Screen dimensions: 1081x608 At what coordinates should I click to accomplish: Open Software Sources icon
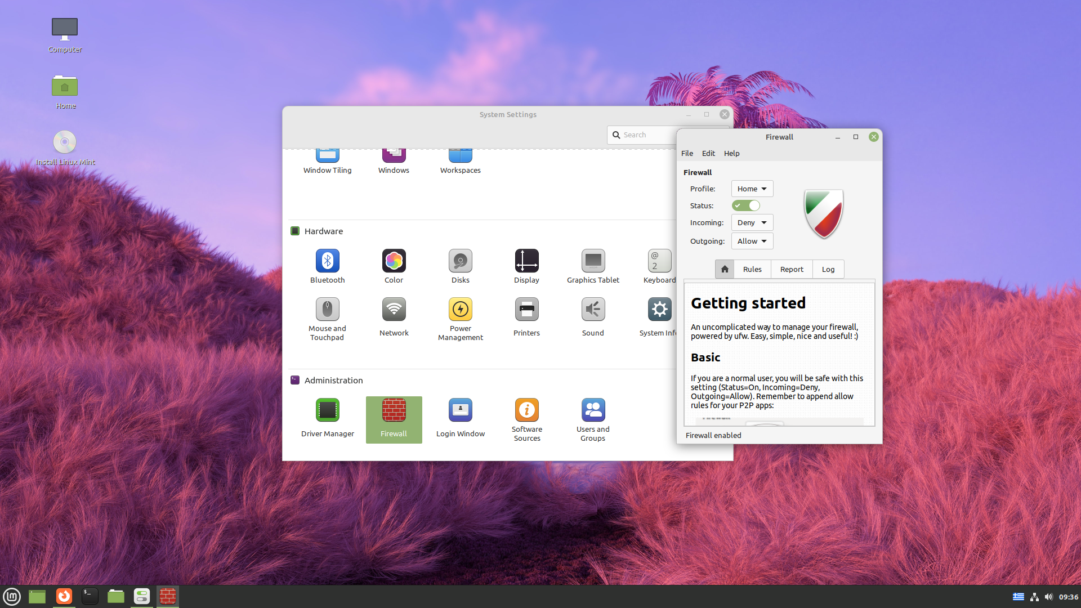pos(526,410)
